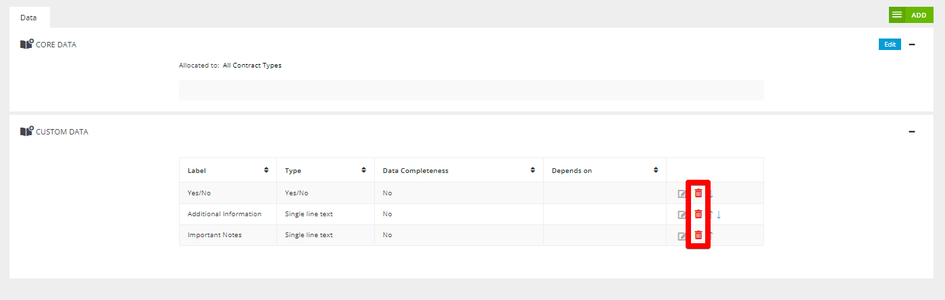Collapse the Core Data section
The image size is (945, 300).
(912, 45)
